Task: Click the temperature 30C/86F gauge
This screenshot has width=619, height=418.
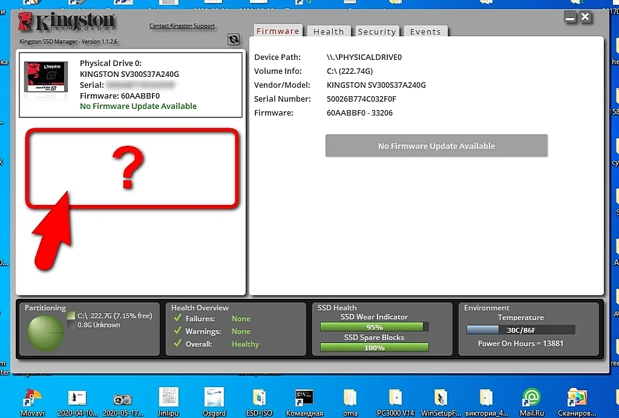Action: tap(520, 330)
